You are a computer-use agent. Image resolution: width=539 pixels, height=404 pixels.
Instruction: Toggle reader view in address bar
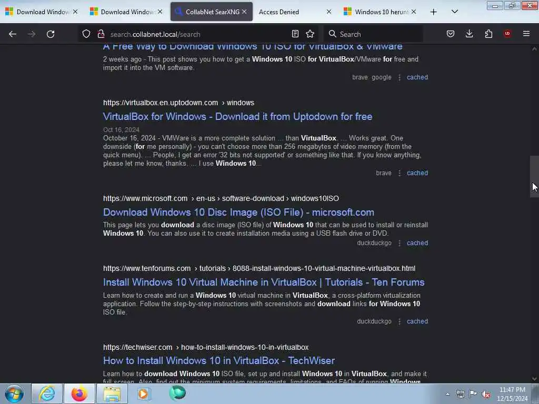[295, 34]
